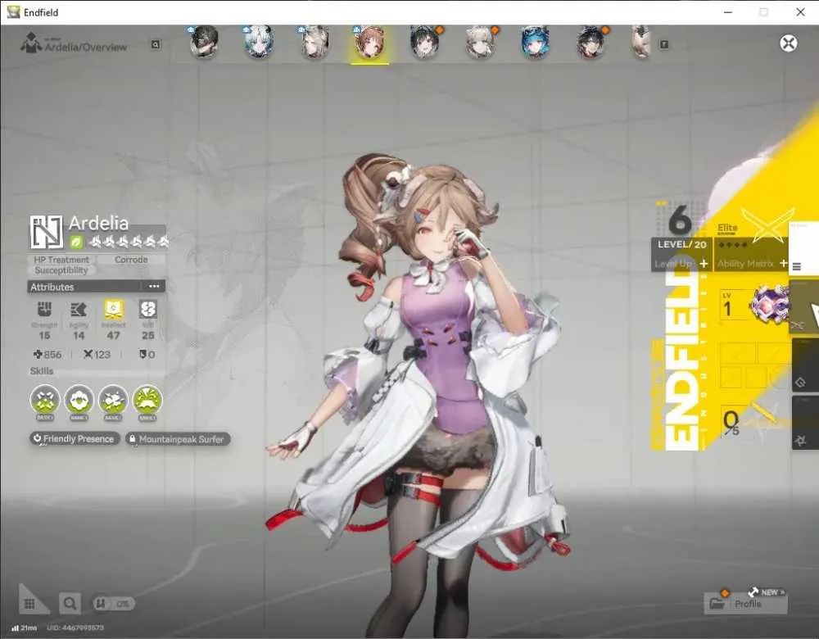Select the dark spiky-haired operator portrait, eighth in row
This screenshot has width=819, height=639.
pyautogui.click(x=590, y=42)
